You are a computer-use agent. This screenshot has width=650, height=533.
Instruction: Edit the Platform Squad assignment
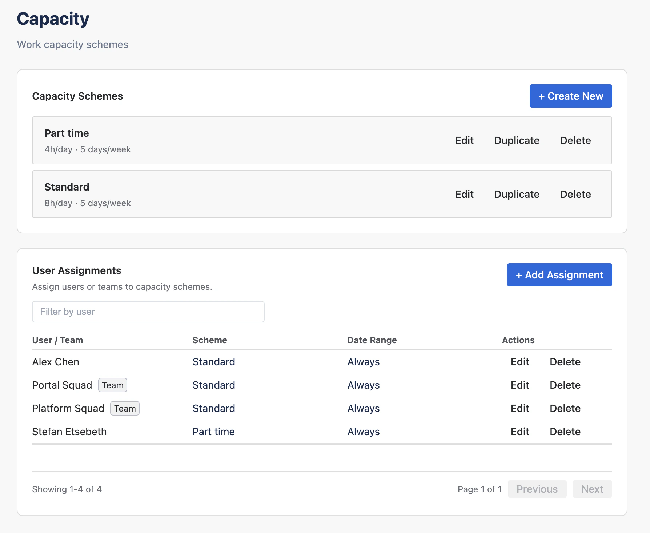(x=520, y=408)
